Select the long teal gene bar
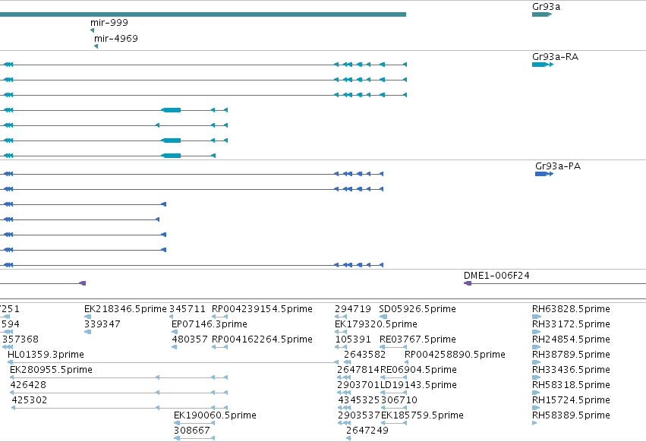This screenshot has width=646, height=442. 203,14
